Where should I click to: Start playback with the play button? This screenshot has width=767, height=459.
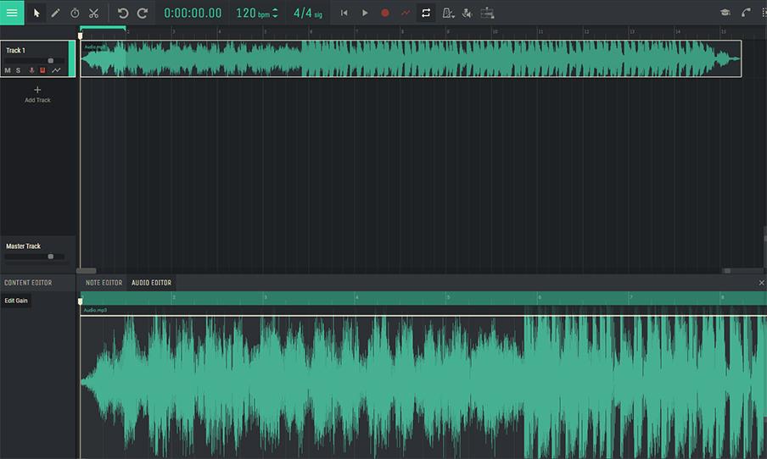pos(365,14)
